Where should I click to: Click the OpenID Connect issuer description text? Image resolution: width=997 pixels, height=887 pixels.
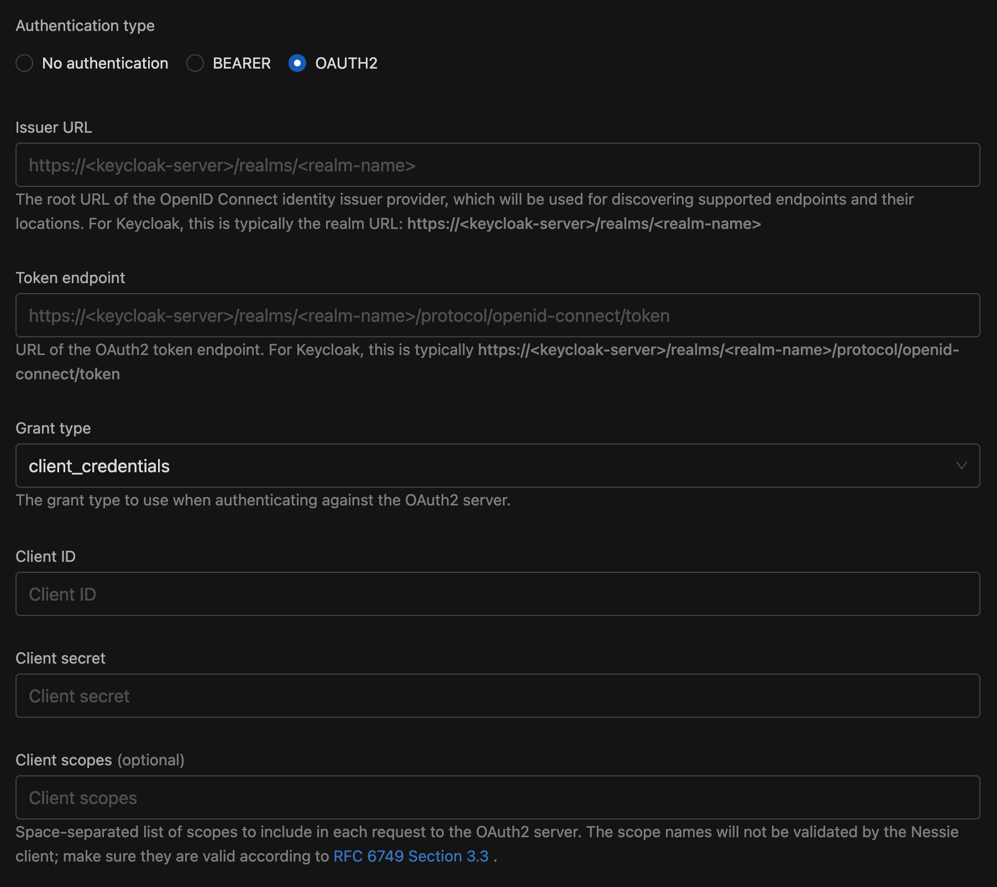[x=465, y=211]
